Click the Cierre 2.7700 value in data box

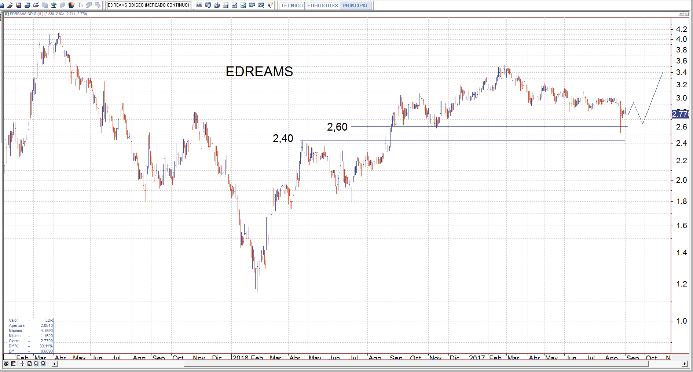[x=47, y=341]
